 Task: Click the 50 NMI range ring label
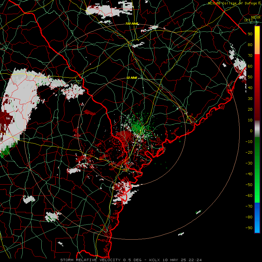pyautogui.click(x=132, y=78)
